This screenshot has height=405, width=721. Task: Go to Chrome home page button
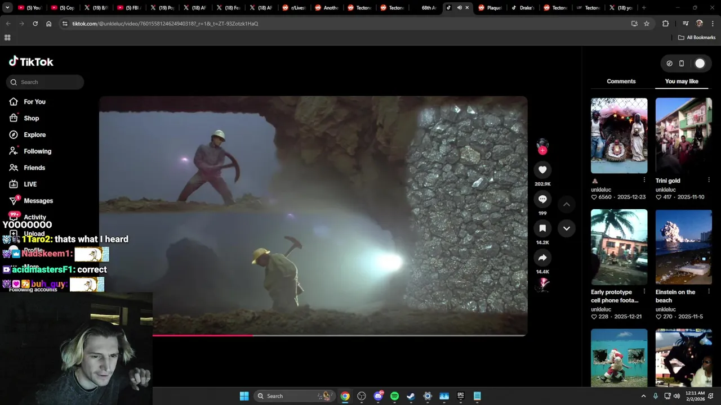(x=49, y=24)
